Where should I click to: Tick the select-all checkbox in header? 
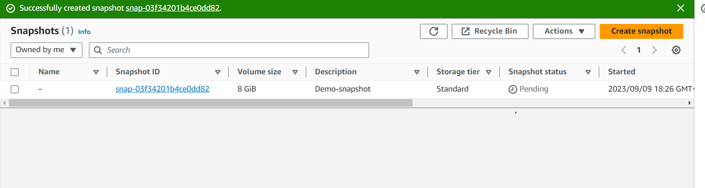15,72
